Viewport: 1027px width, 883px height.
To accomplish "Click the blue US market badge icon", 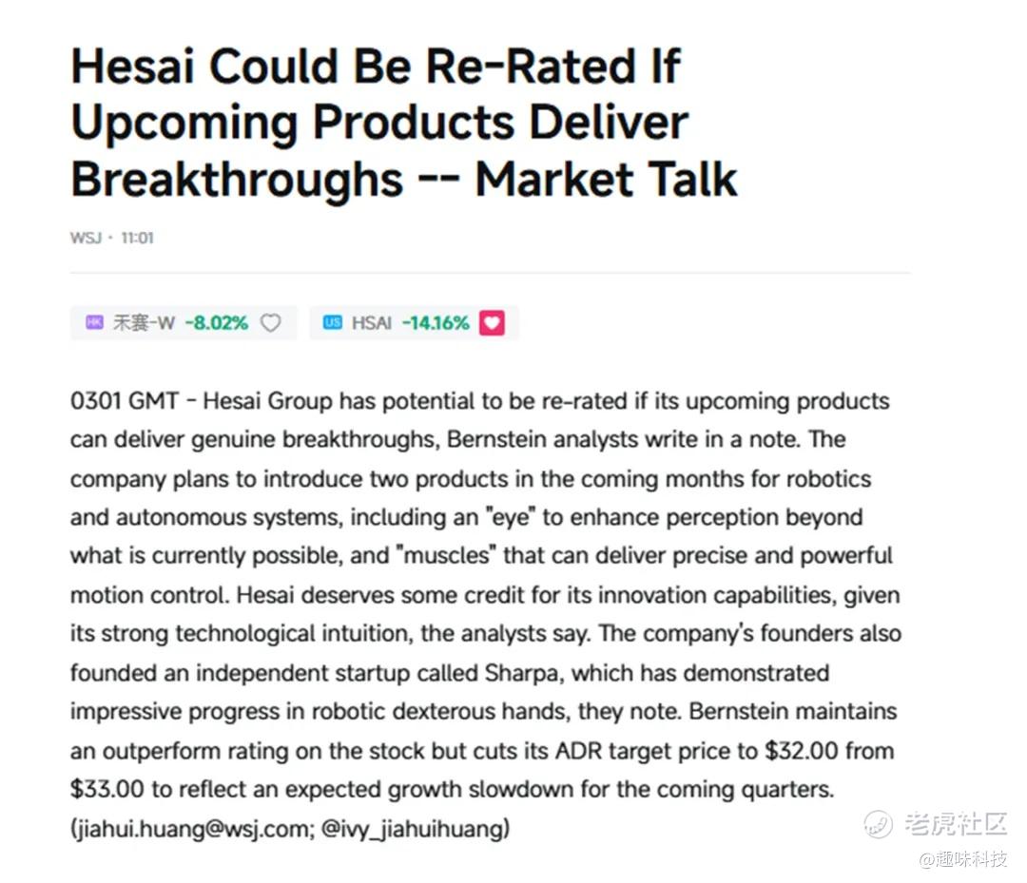I will tap(333, 323).
